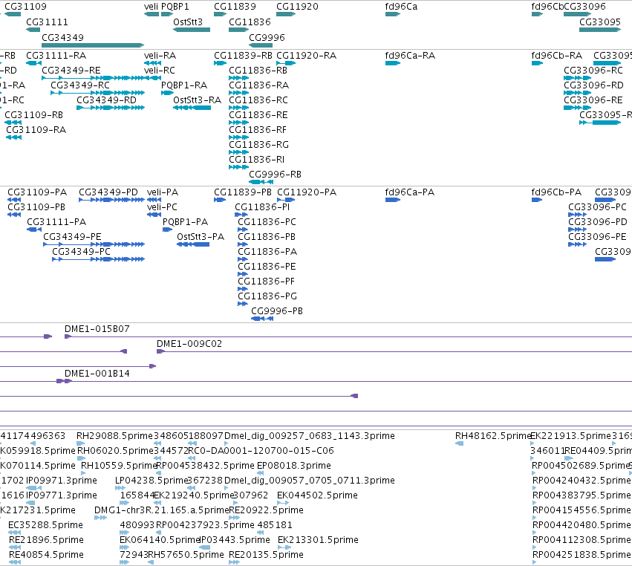
Task: Click the CG11920 gene label
Action: [297, 7]
